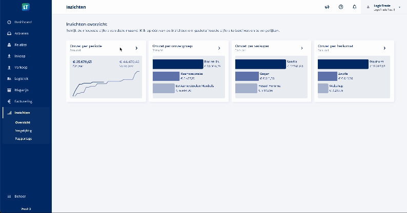
Task: Open the announcements megaphone icon
Action: (327, 7)
